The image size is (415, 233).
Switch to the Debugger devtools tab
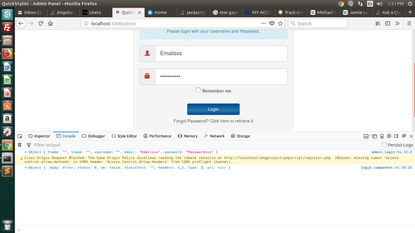point(93,136)
